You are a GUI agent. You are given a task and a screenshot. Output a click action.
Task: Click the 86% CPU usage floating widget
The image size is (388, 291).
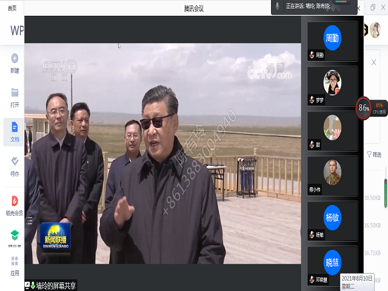(364, 108)
